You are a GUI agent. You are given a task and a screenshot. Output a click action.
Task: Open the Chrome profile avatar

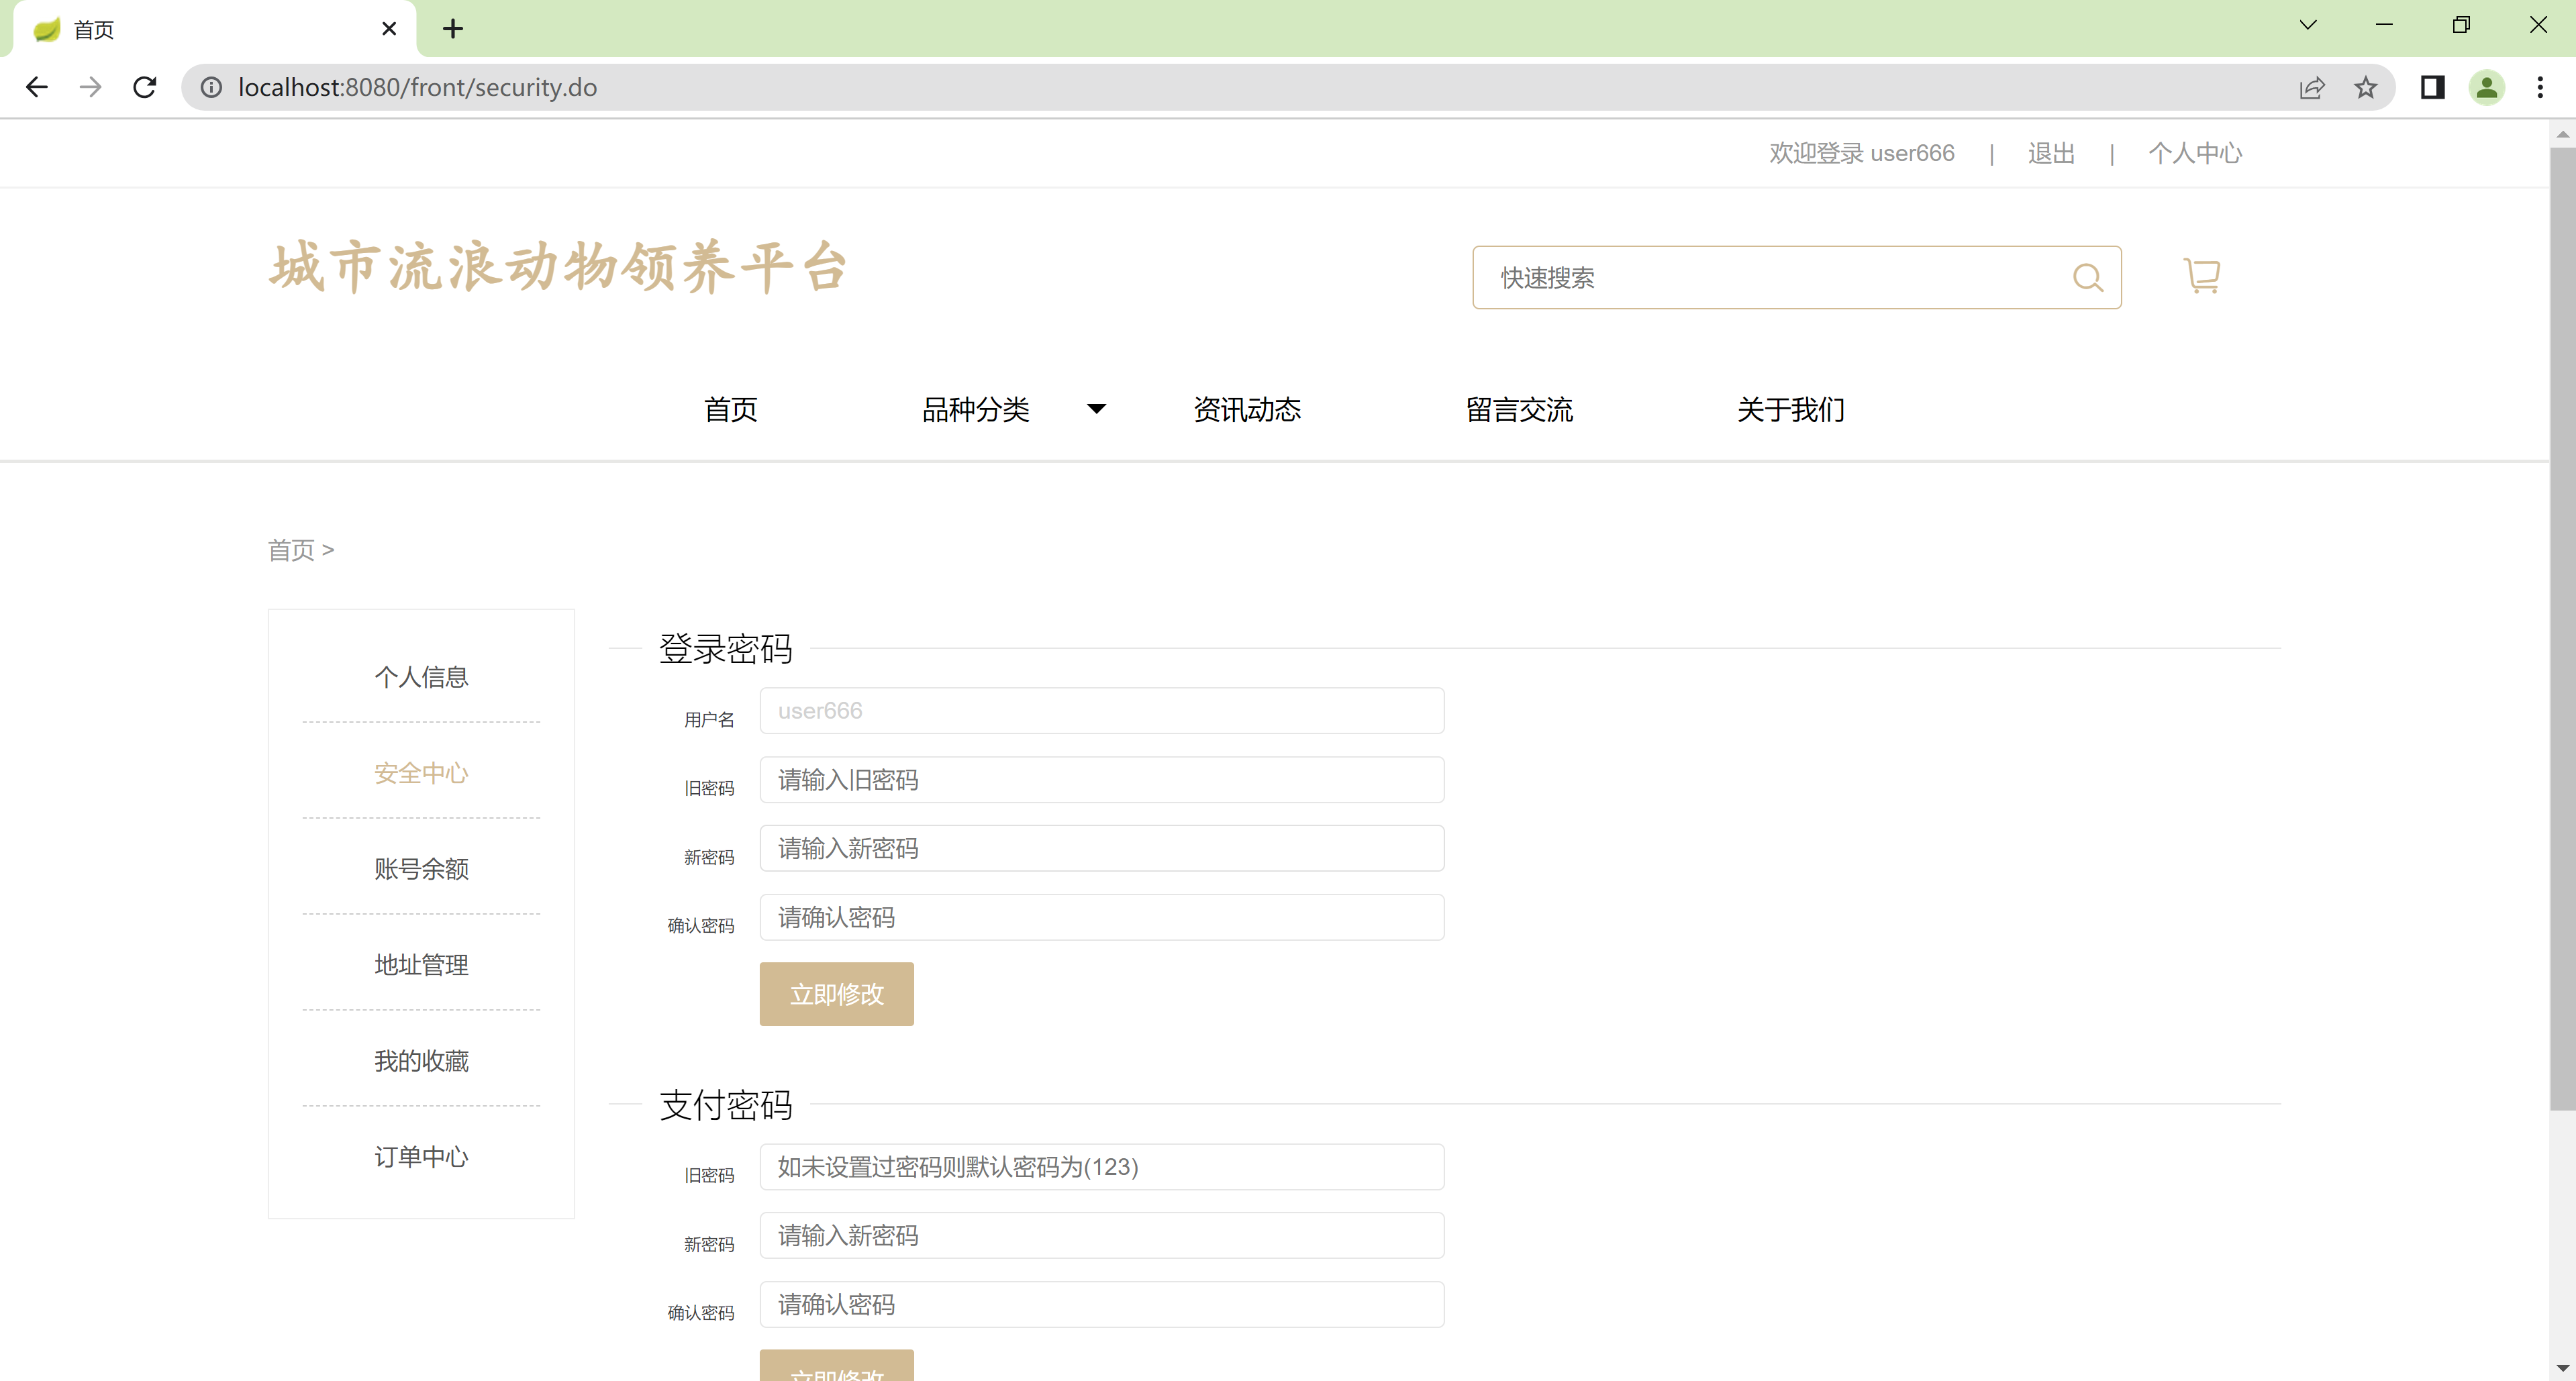(2486, 87)
